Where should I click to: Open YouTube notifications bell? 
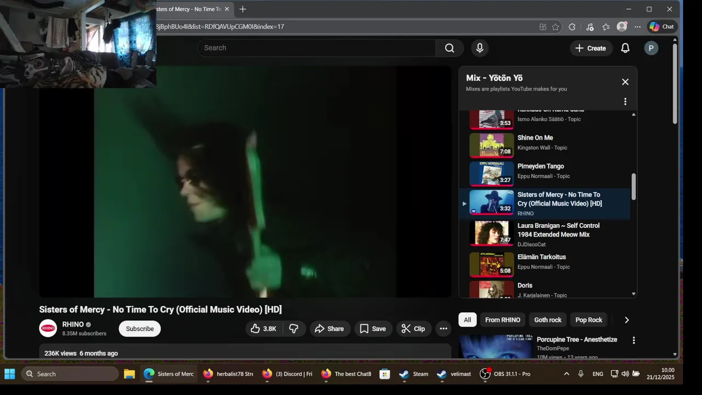point(625,48)
